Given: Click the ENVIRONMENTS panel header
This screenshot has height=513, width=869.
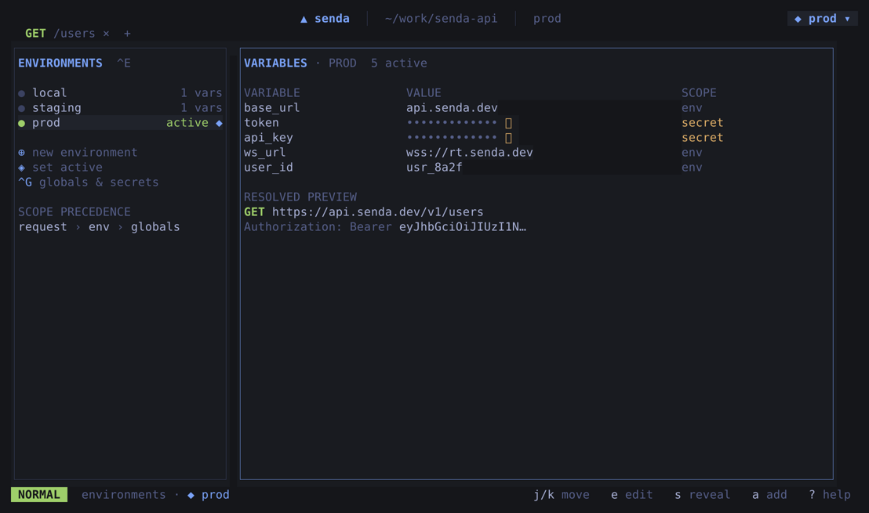Looking at the screenshot, I should [60, 63].
